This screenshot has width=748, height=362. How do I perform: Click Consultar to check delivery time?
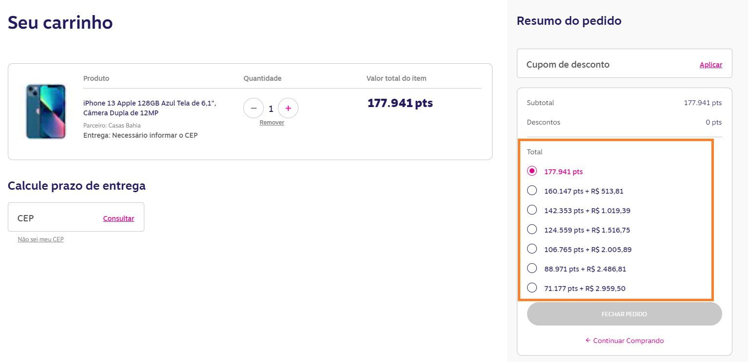pos(118,218)
